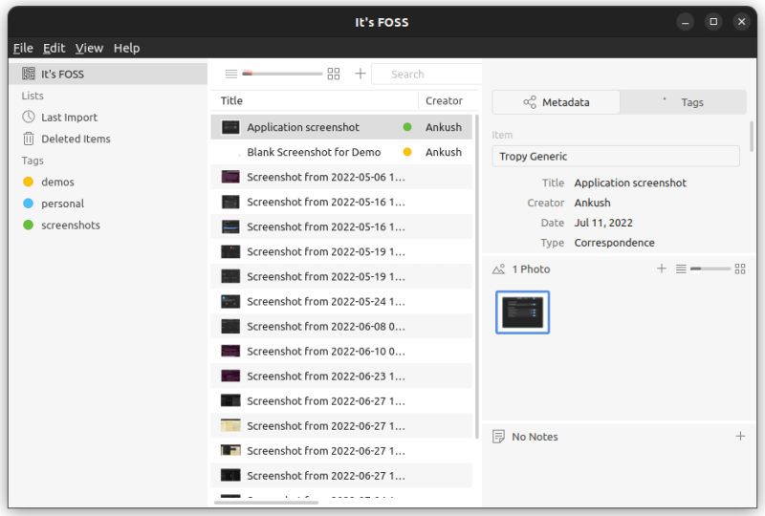Switch items to grid view icon

tap(334, 74)
